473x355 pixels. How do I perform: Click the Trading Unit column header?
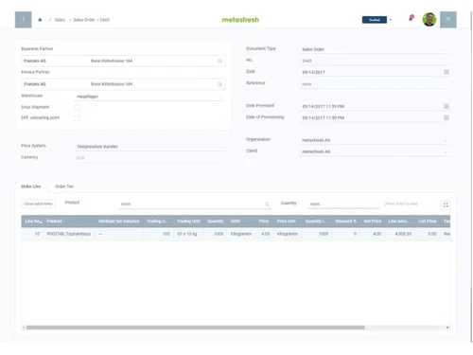(x=188, y=222)
